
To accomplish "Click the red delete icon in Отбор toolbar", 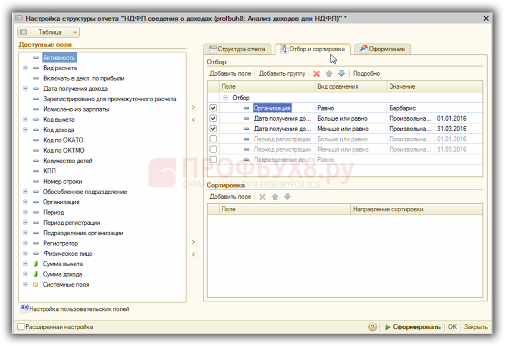I will (316, 74).
